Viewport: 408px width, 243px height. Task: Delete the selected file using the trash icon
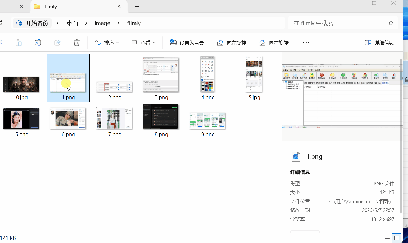[77, 42]
